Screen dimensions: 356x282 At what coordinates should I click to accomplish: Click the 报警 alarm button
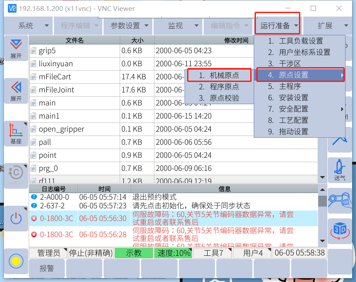[47, 268]
